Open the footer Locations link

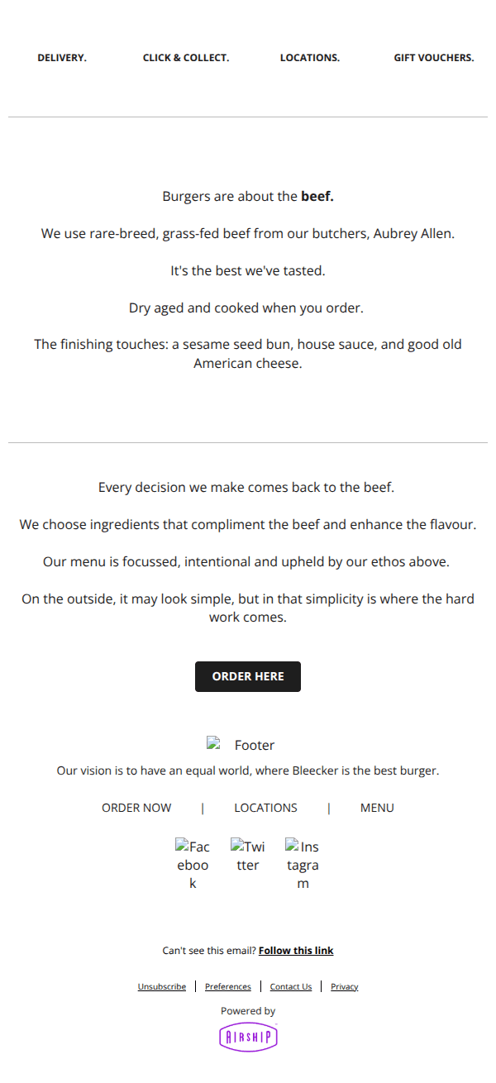265,808
